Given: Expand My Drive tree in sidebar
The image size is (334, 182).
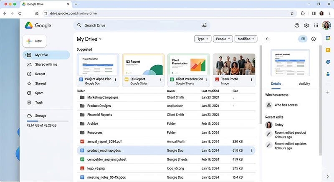Looking at the screenshot, I should coord(25,55).
